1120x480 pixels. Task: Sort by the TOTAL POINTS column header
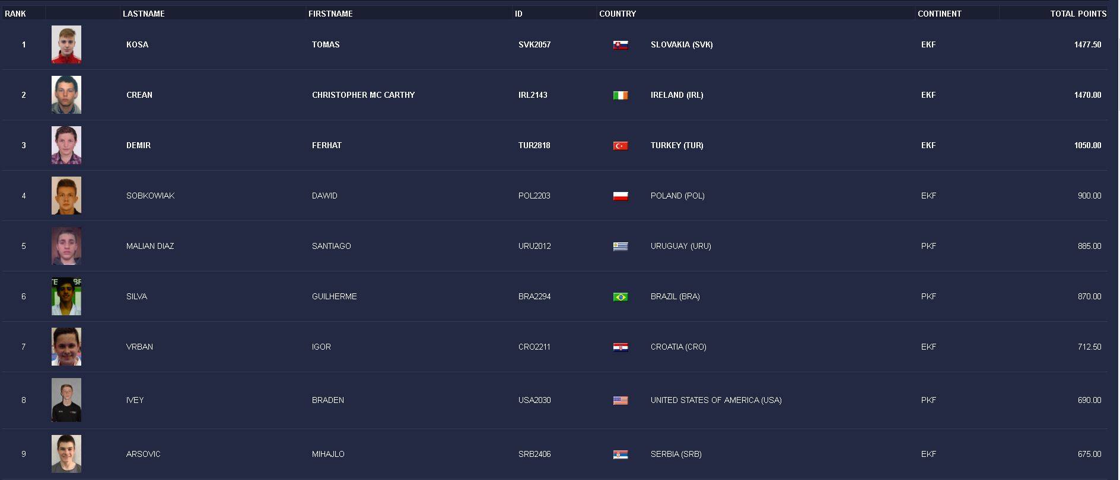coord(1078,14)
